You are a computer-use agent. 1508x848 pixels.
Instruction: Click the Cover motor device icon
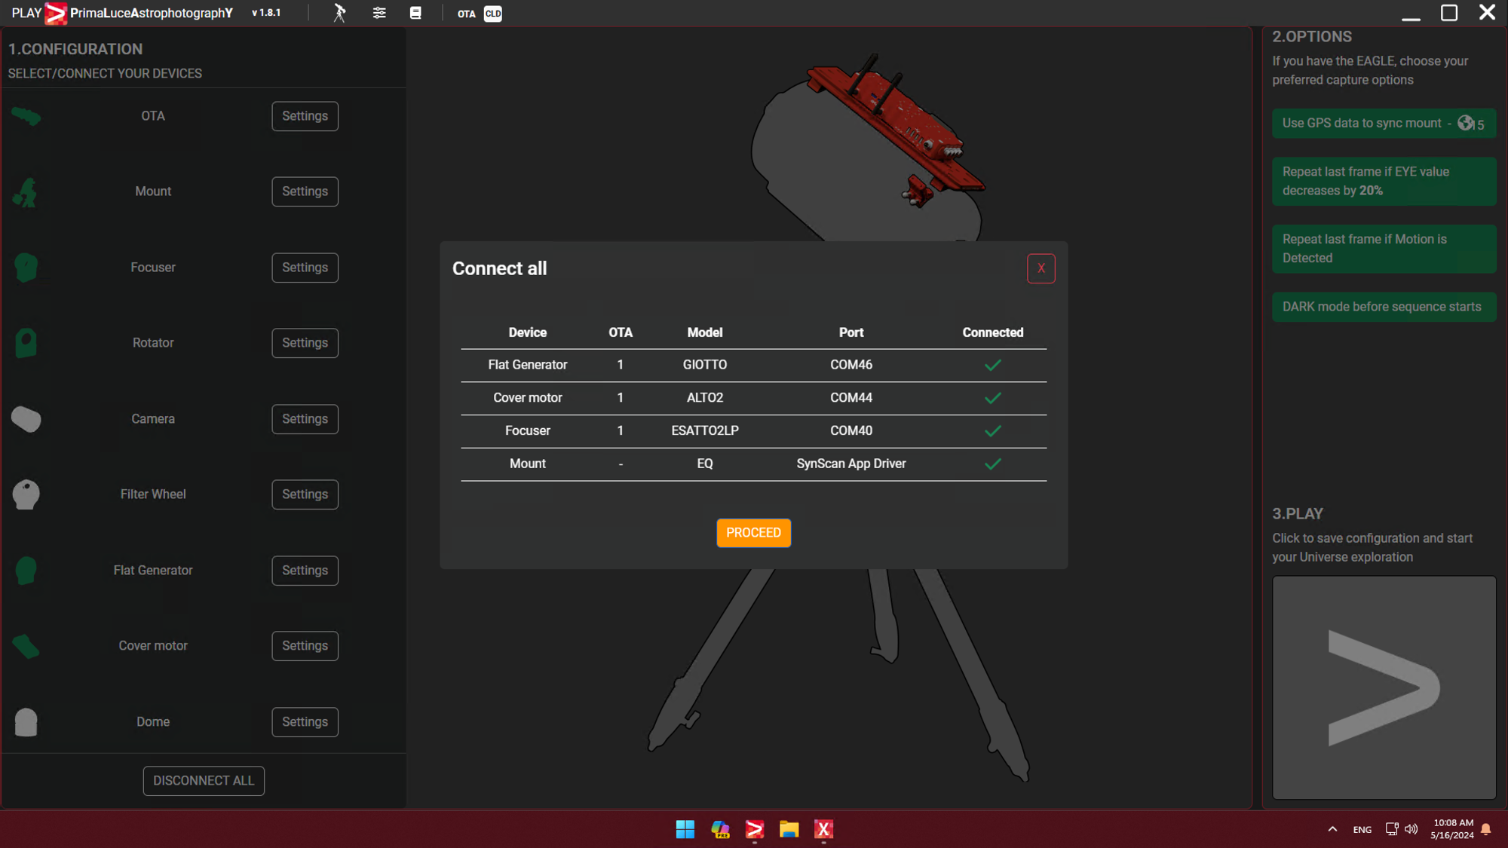pos(26,646)
